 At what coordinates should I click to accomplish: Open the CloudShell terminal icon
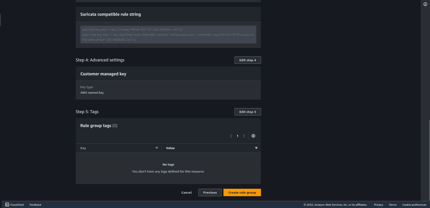7,205
